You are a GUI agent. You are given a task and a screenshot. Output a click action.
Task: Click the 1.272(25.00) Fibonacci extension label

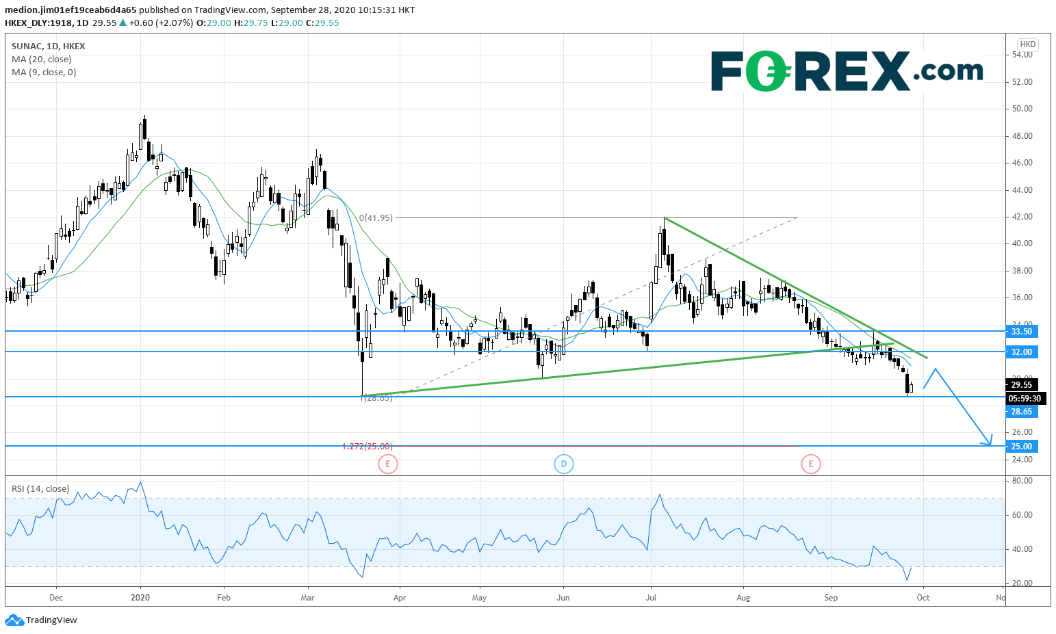tap(368, 447)
